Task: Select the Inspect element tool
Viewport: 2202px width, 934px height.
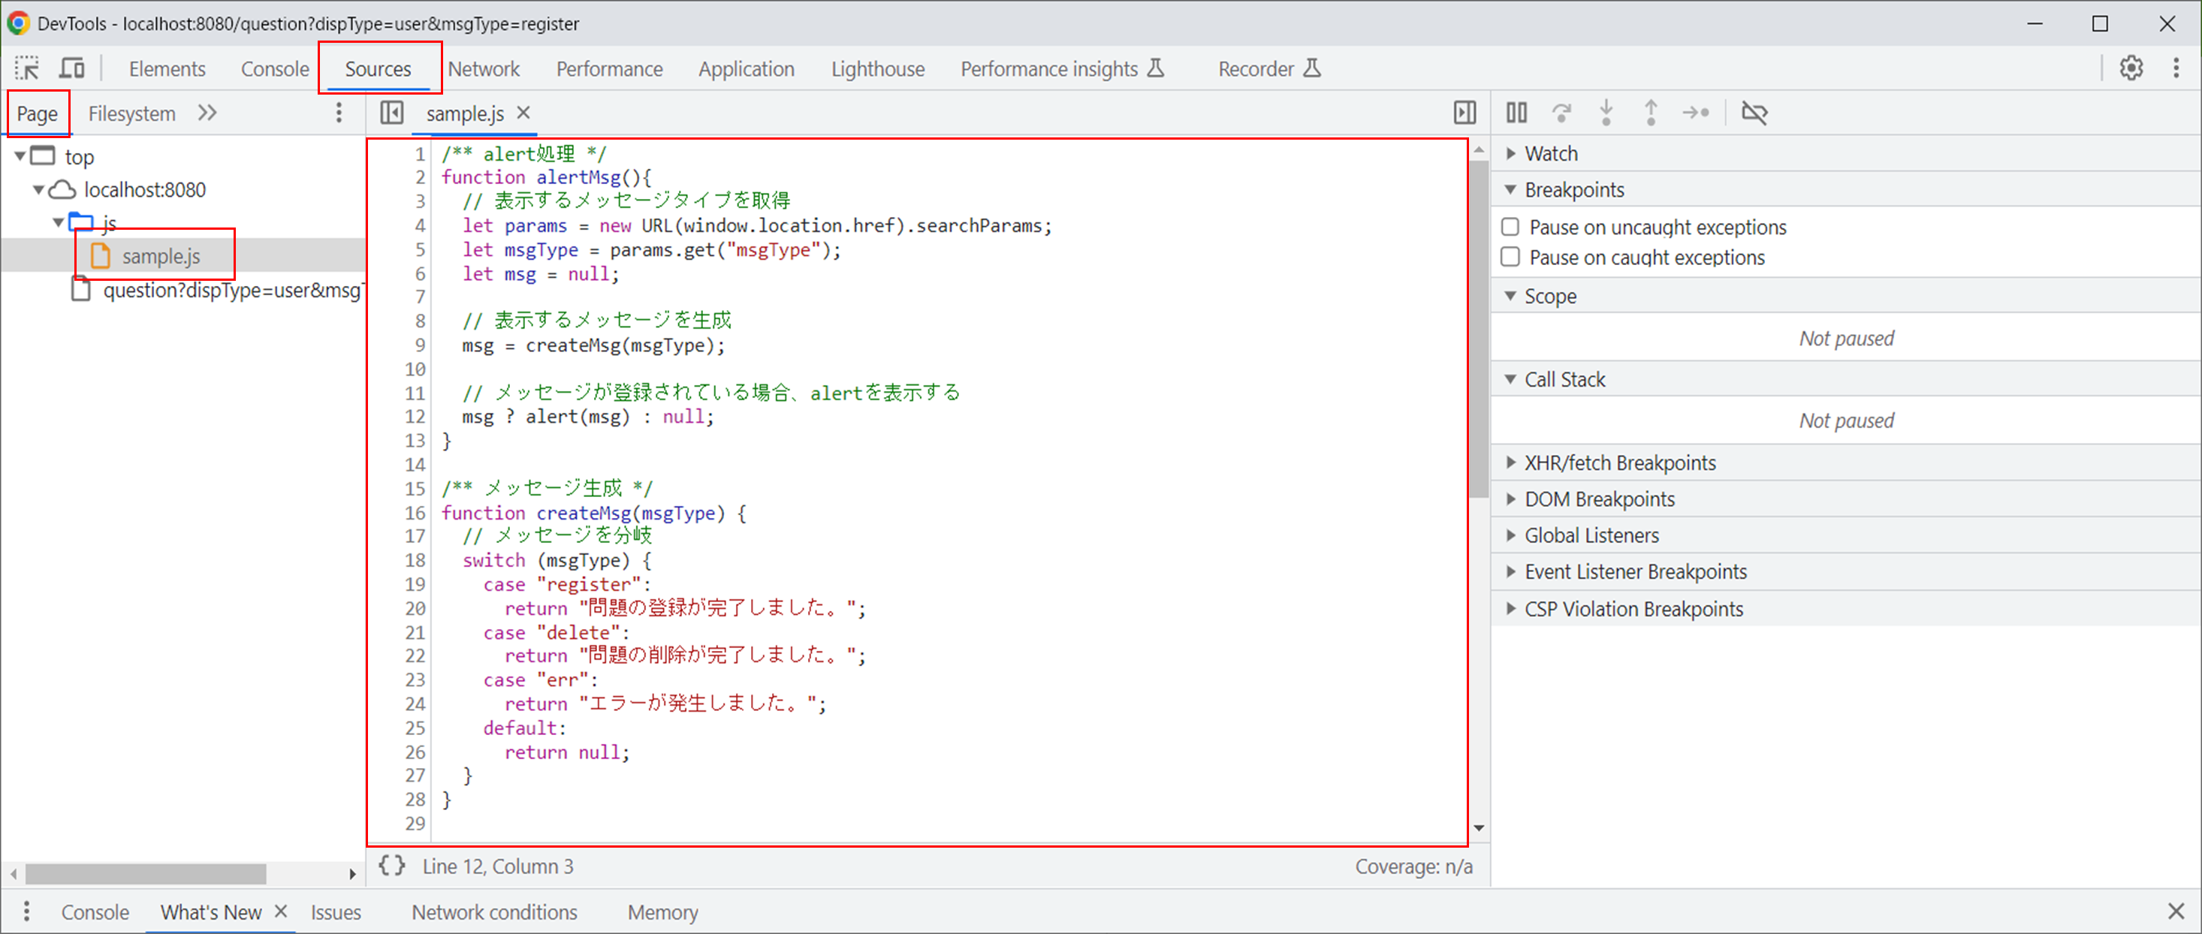Action: (x=26, y=68)
